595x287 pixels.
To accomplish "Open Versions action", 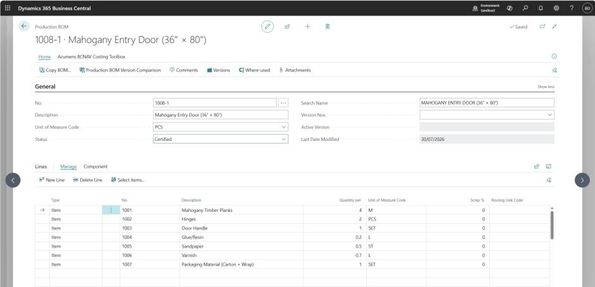I will [x=218, y=70].
